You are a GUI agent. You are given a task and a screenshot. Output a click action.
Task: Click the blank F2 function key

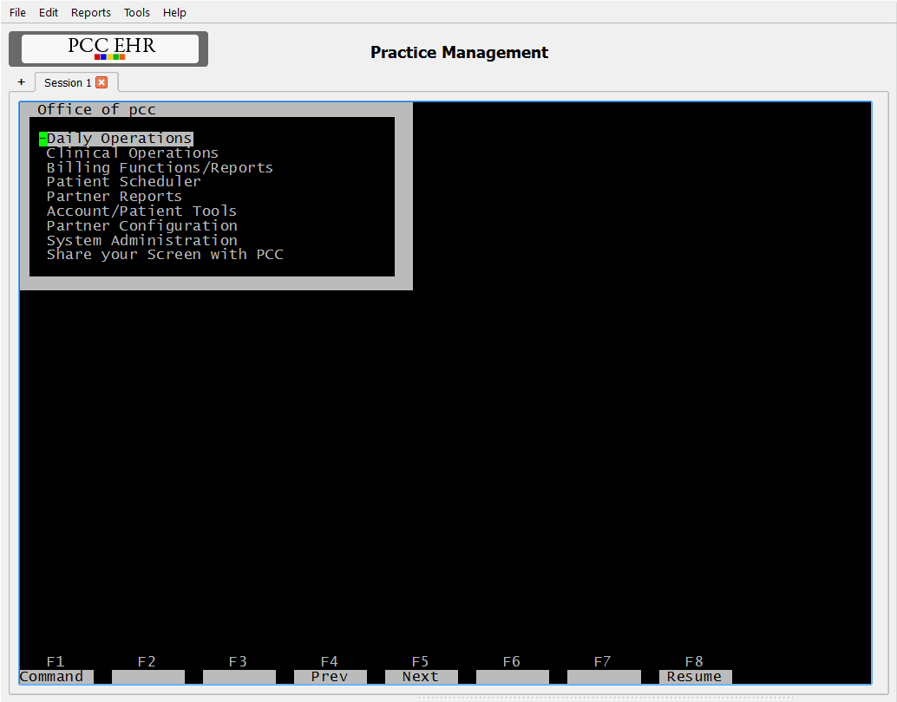tap(148, 677)
